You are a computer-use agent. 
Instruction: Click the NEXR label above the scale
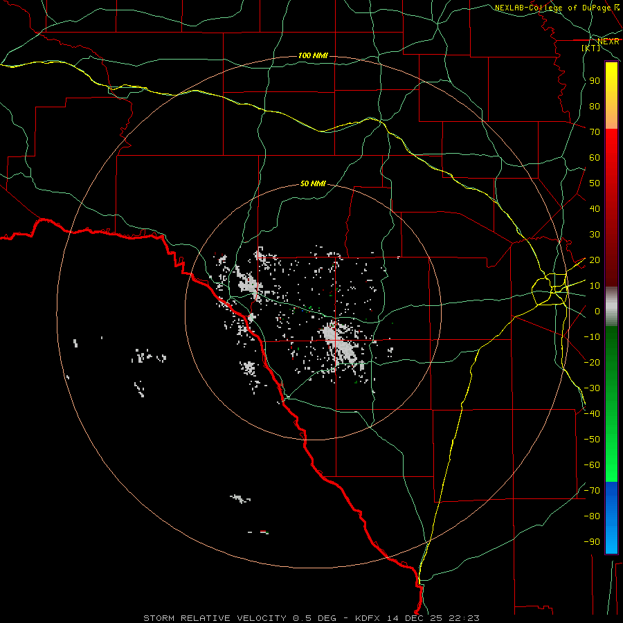(608, 42)
